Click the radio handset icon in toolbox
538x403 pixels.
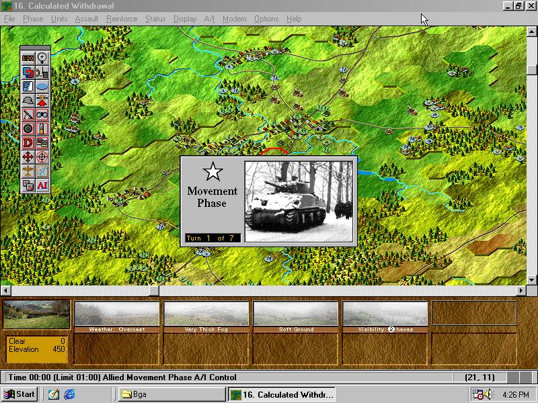pyautogui.click(x=42, y=72)
